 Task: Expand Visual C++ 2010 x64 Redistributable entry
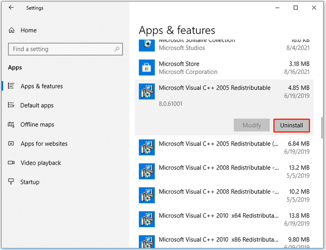coord(224,219)
